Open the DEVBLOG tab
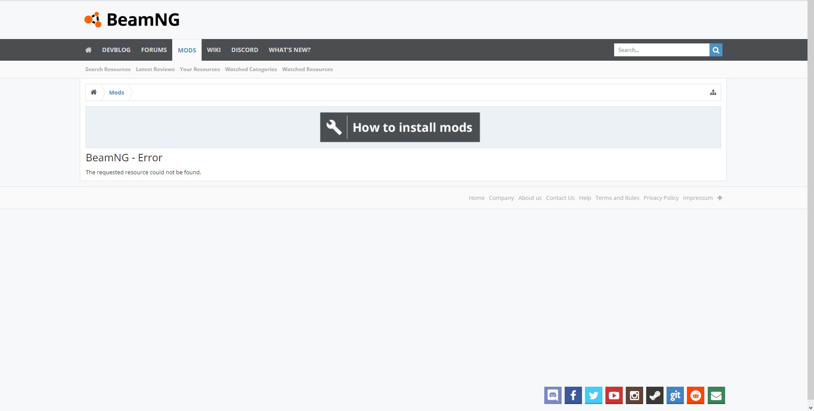 [x=116, y=50]
